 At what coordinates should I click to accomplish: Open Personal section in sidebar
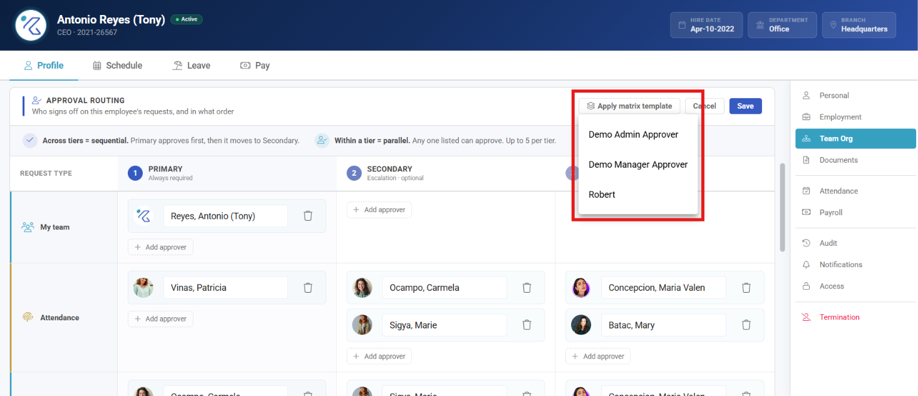point(855,96)
